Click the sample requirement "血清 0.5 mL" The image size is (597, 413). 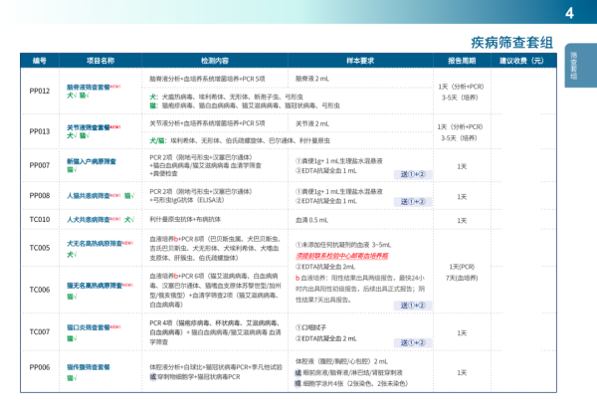(311, 220)
